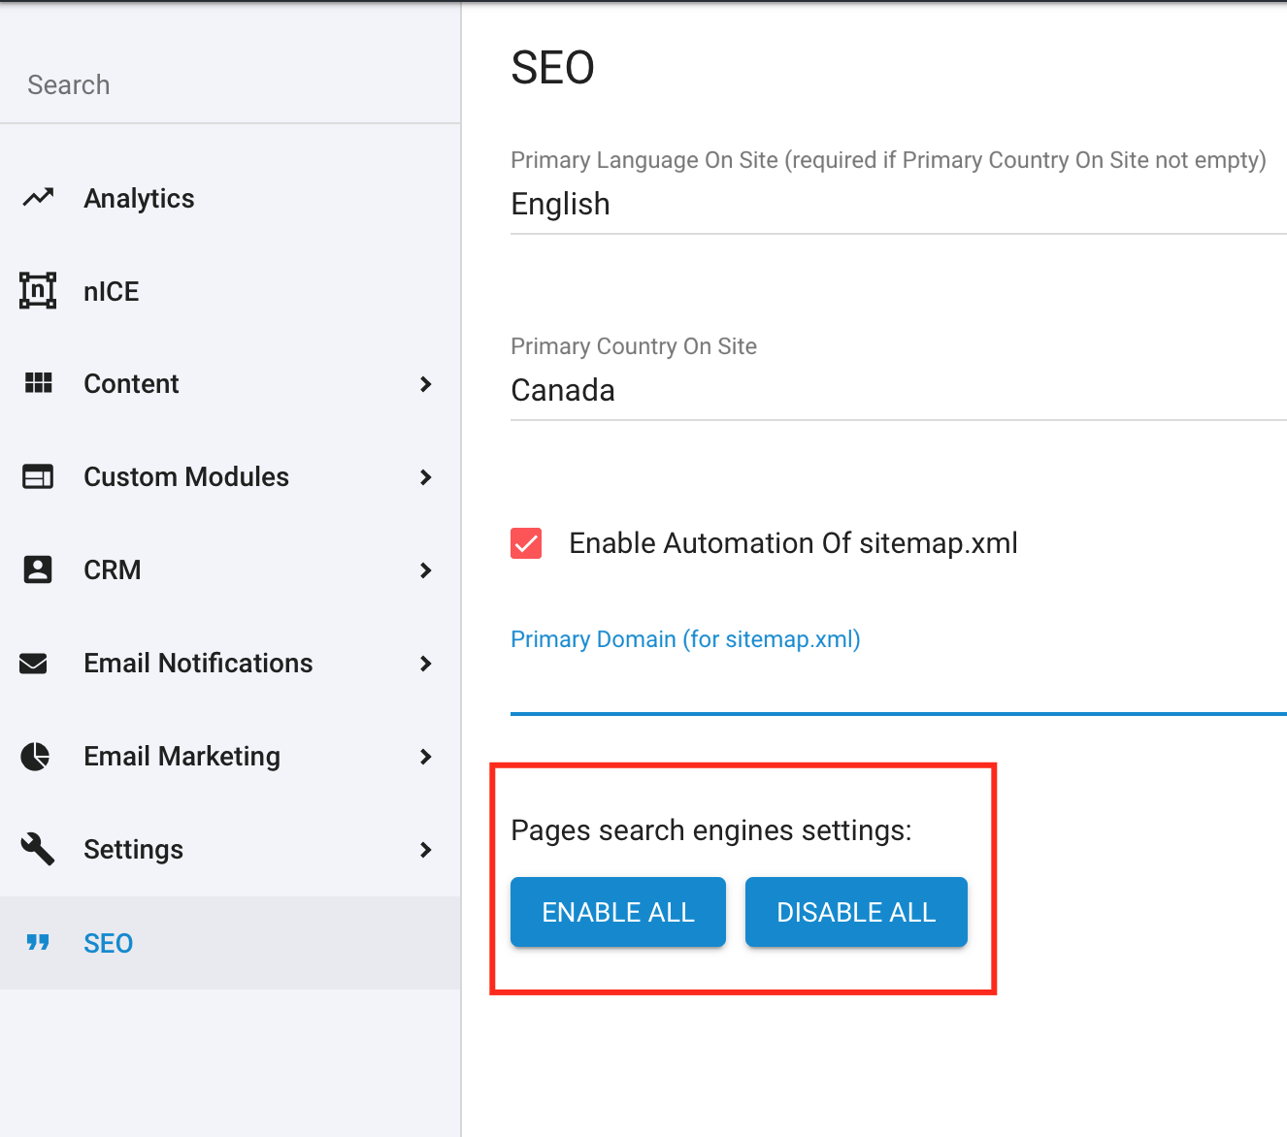Click the CRM contact icon
The image size is (1287, 1137).
pyautogui.click(x=38, y=569)
